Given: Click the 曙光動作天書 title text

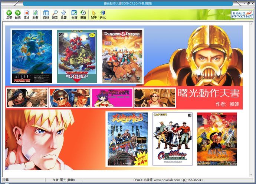Looking at the screenshot, I should coord(209,93).
